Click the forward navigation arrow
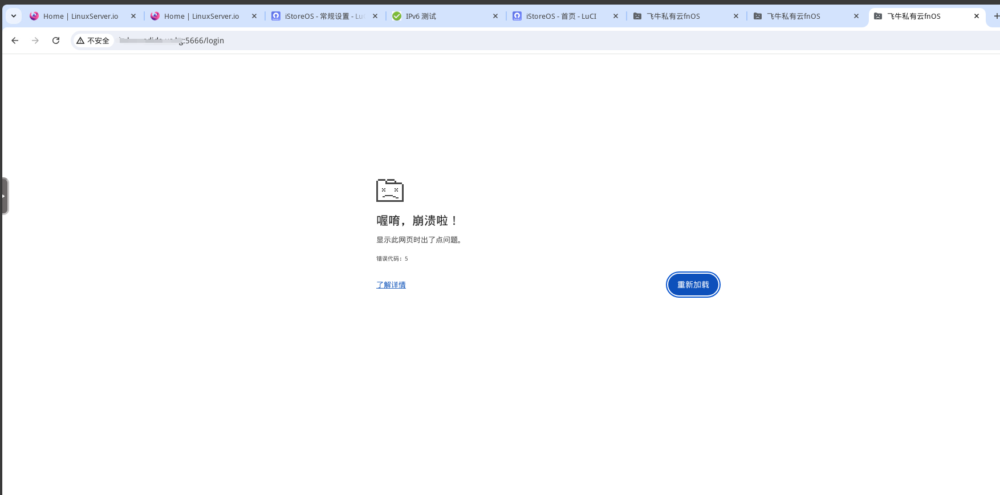 pos(35,40)
